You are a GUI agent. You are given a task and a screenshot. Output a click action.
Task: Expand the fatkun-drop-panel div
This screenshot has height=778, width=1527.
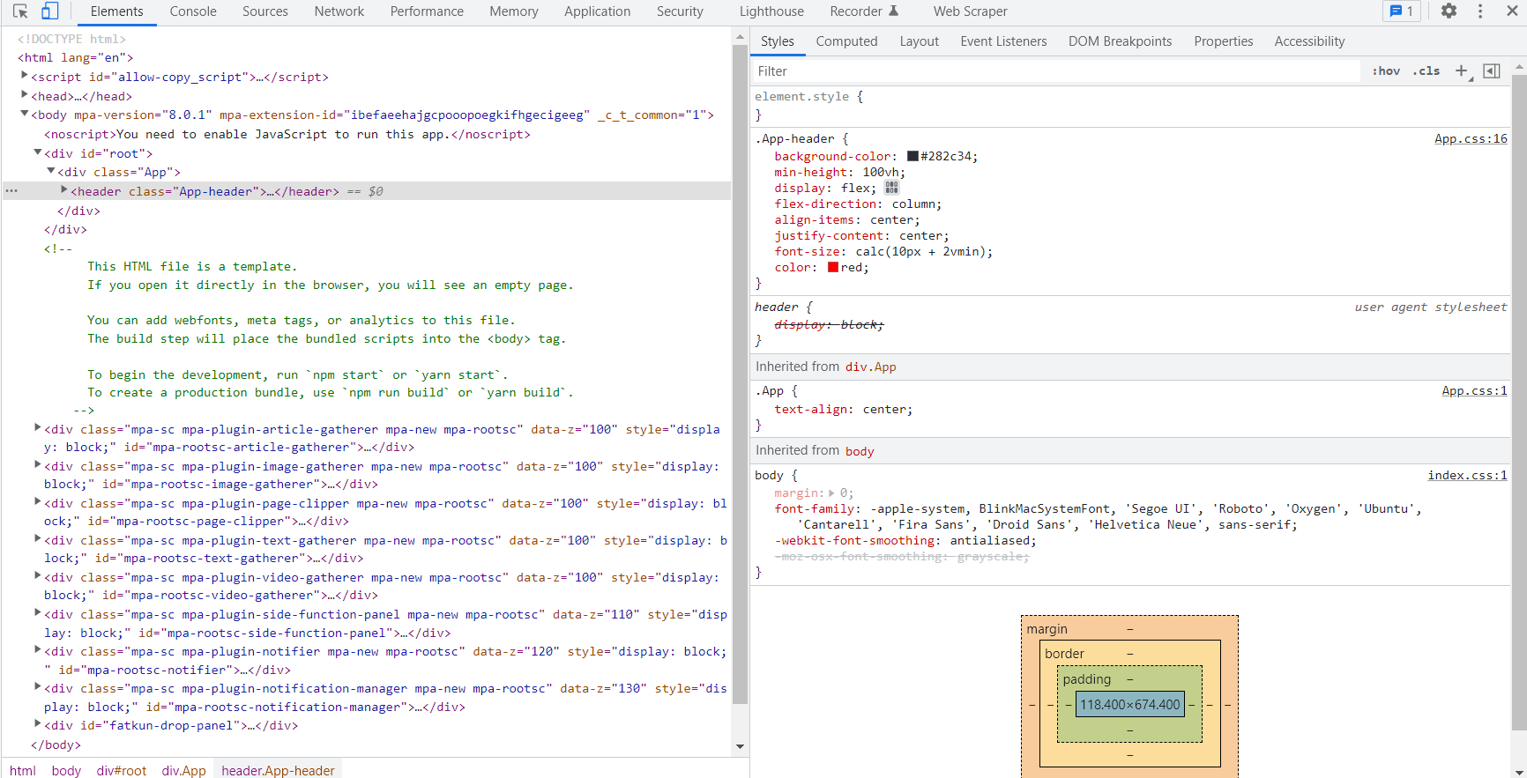coord(38,724)
